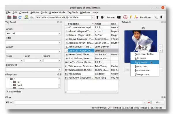The height and width of the screenshot is (114, 173).
Task: Click the R rename toolbar icon
Action: [119, 17]
